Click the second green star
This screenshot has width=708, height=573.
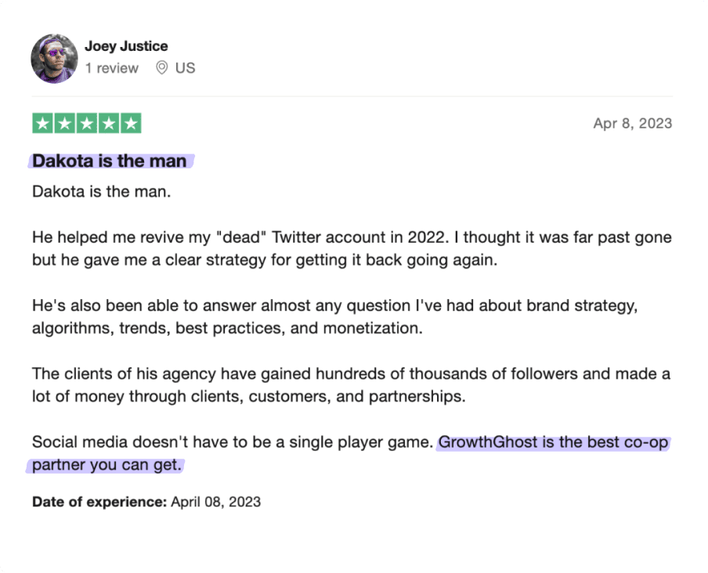coord(64,123)
